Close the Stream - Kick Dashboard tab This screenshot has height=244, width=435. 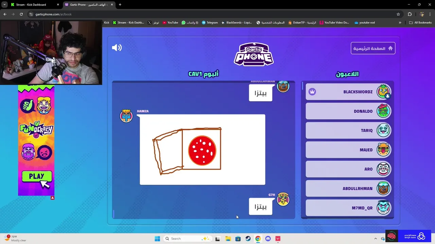[58, 5]
